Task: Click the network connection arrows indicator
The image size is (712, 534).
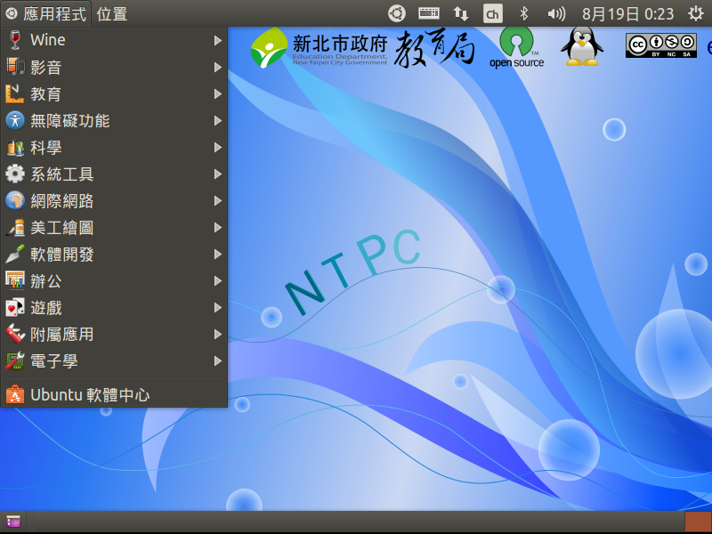Action: [461, 13]
